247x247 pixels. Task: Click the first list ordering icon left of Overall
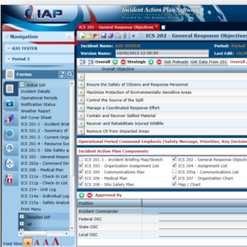click(83, 62)
